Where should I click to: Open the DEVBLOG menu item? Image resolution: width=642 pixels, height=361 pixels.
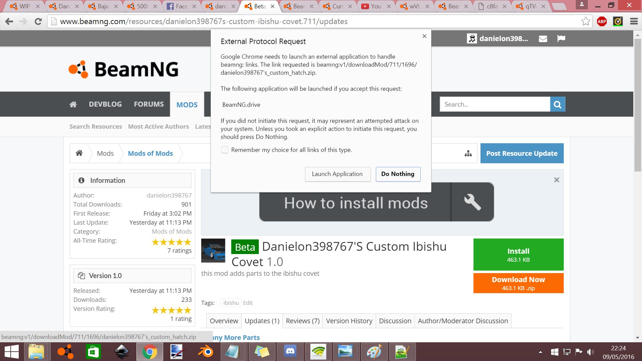tap(105, 104)
